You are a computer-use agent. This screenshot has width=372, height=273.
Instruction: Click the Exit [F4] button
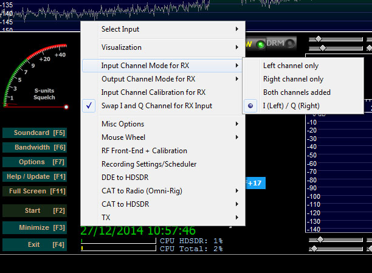[35, 244]
